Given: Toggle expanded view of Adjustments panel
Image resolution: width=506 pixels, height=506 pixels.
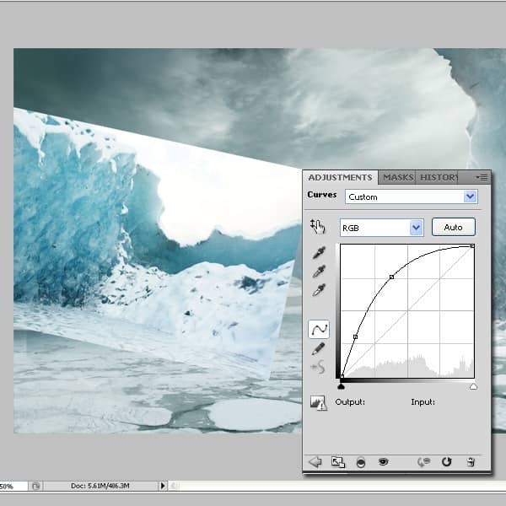Looking at the screenshot, I should tap(338, 462).
